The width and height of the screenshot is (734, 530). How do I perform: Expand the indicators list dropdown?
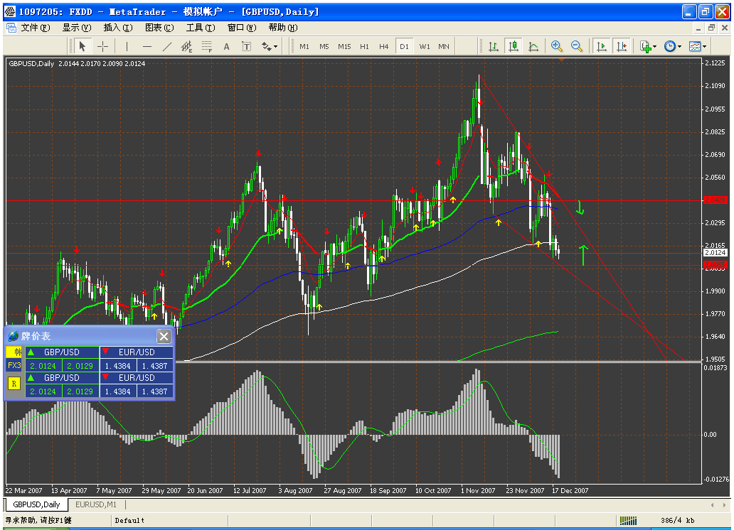(647, 46)
